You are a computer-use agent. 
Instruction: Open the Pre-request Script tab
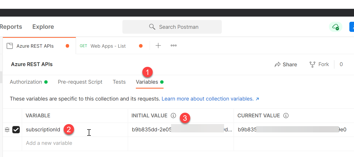[80, 82]
